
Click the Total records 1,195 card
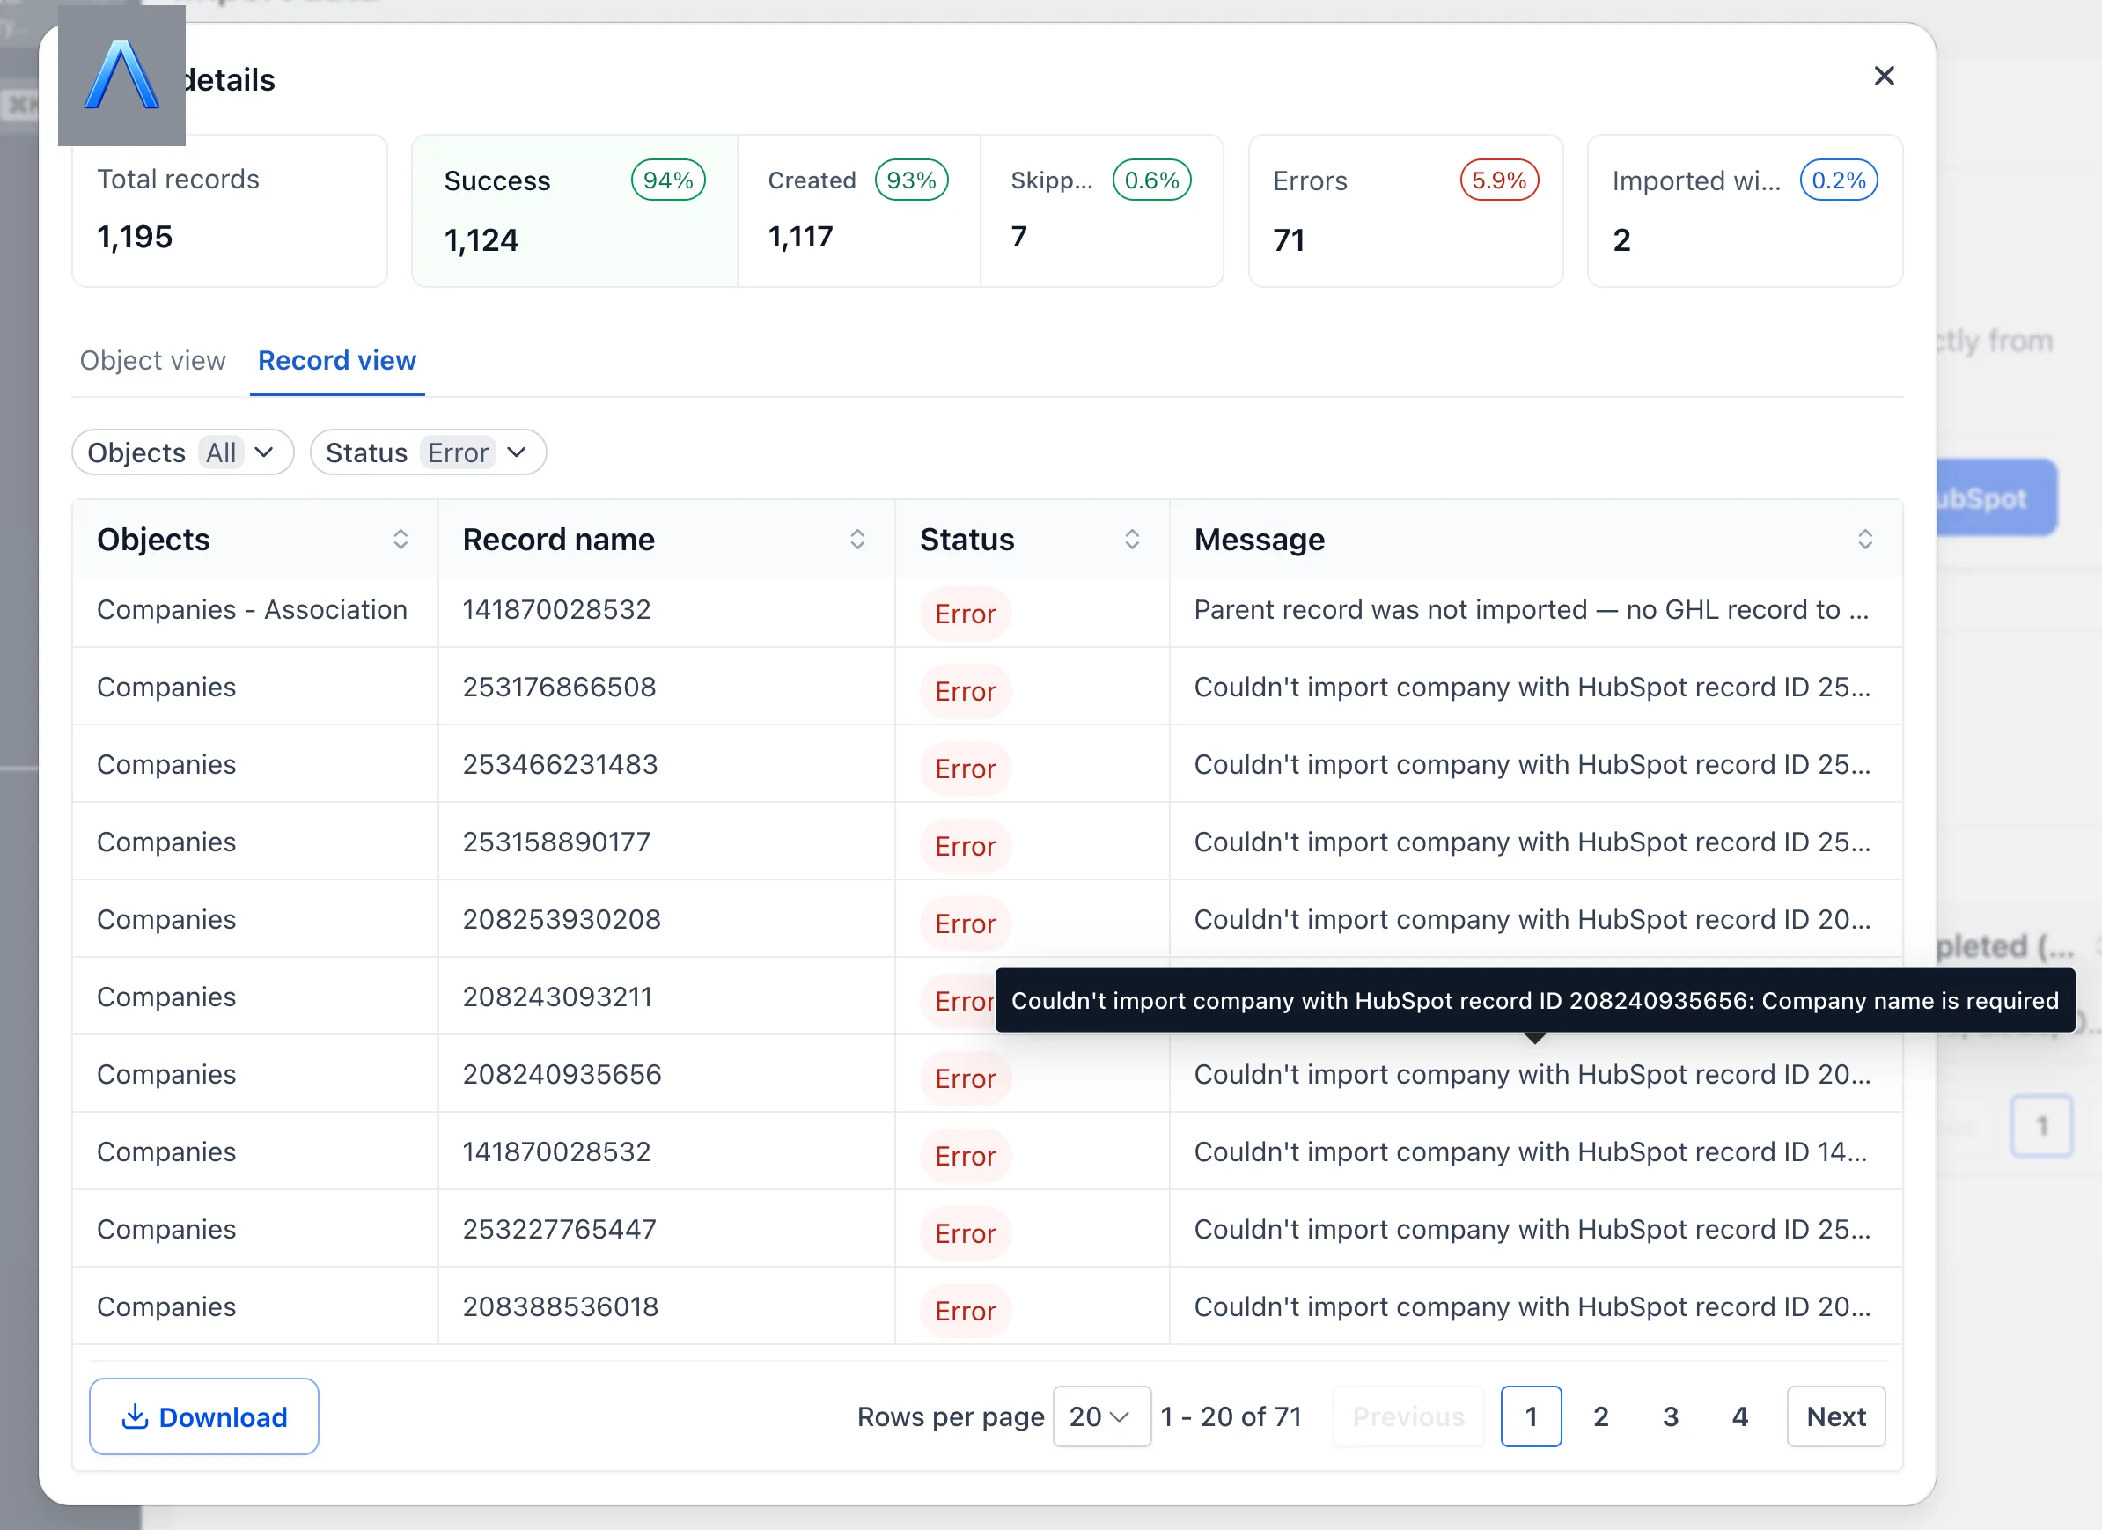(x=230, y=211)
